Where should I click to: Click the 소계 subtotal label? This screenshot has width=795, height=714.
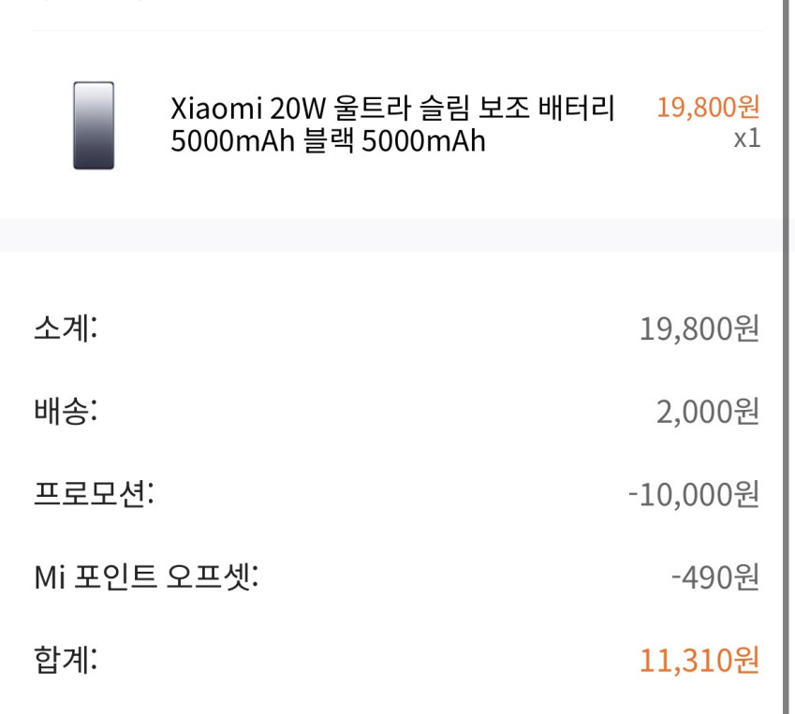[x=66, y=328]
